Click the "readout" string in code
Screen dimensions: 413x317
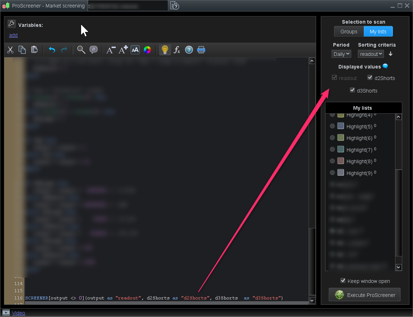pyautogui.click(x=128, y=298)
